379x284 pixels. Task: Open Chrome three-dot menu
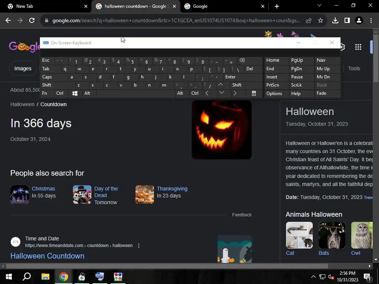[x=371, y=21]
